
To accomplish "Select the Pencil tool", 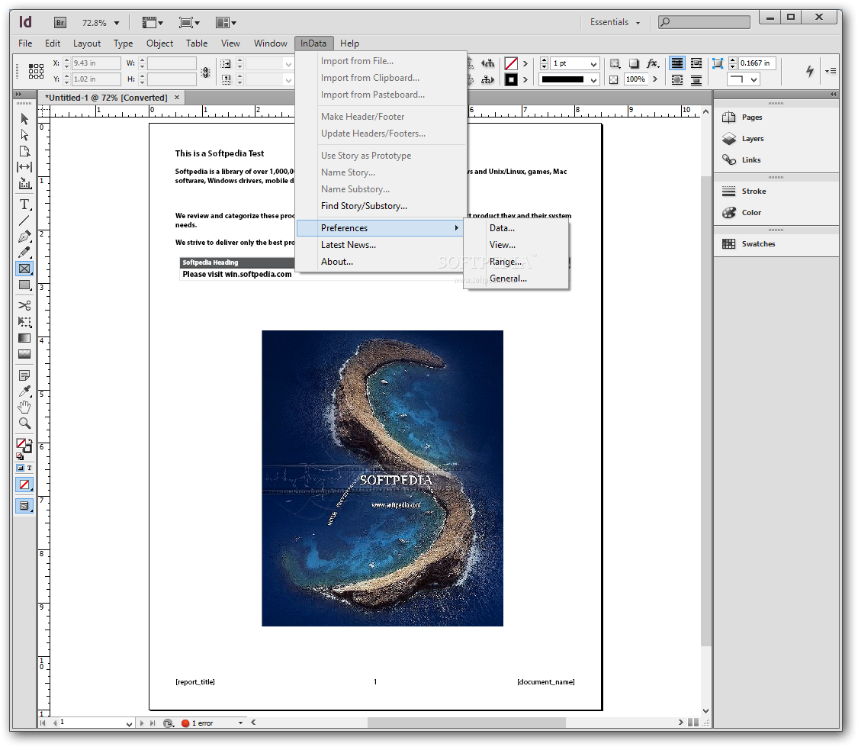I will (x=24, y=253).
